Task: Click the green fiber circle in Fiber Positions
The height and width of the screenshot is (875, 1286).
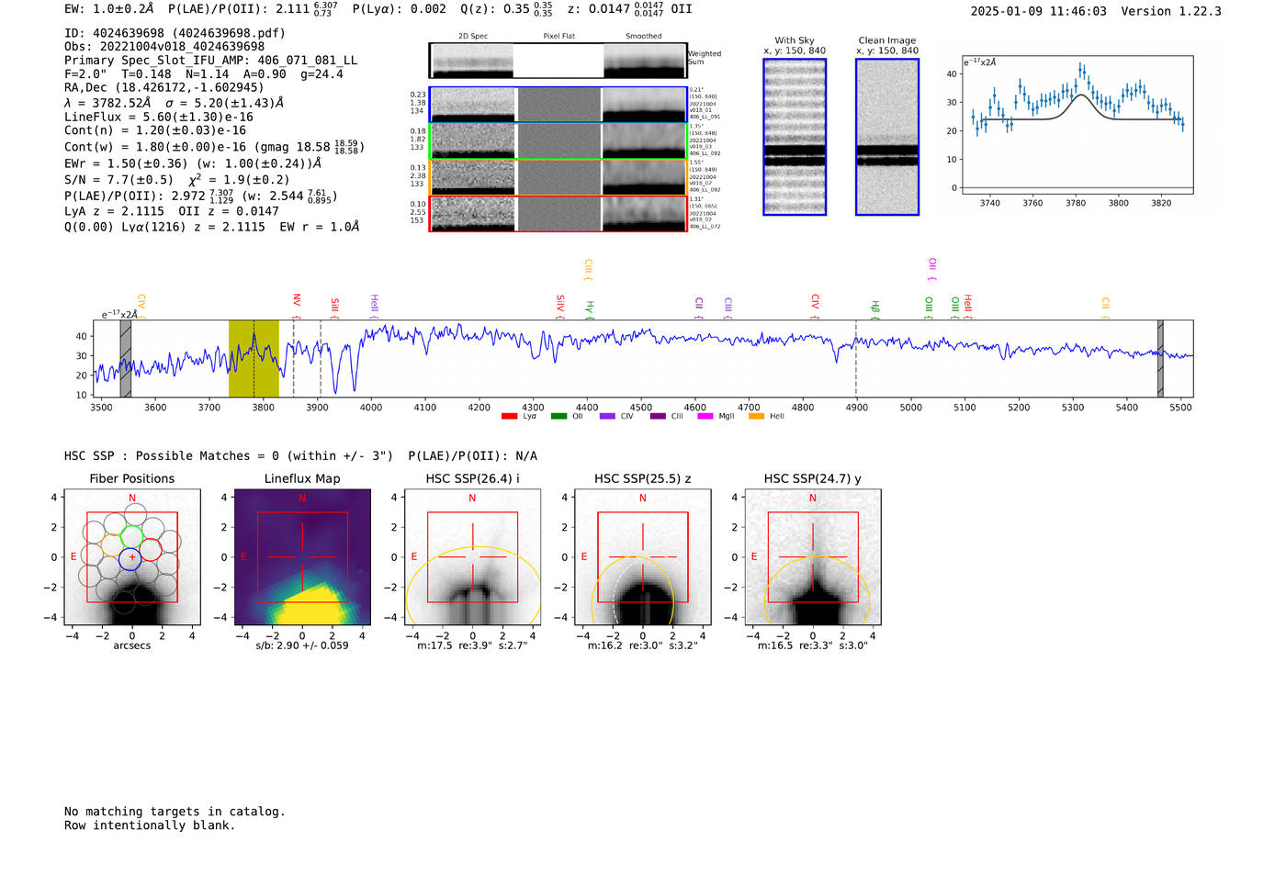Action: (132, 536)
